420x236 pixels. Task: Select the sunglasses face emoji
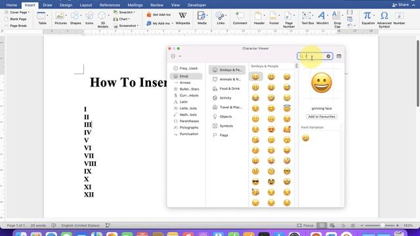pyautogui.click(x=255, y=182)
